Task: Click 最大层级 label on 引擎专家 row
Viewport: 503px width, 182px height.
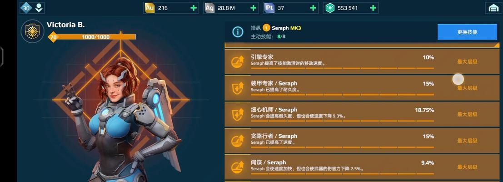Action: 467,61
